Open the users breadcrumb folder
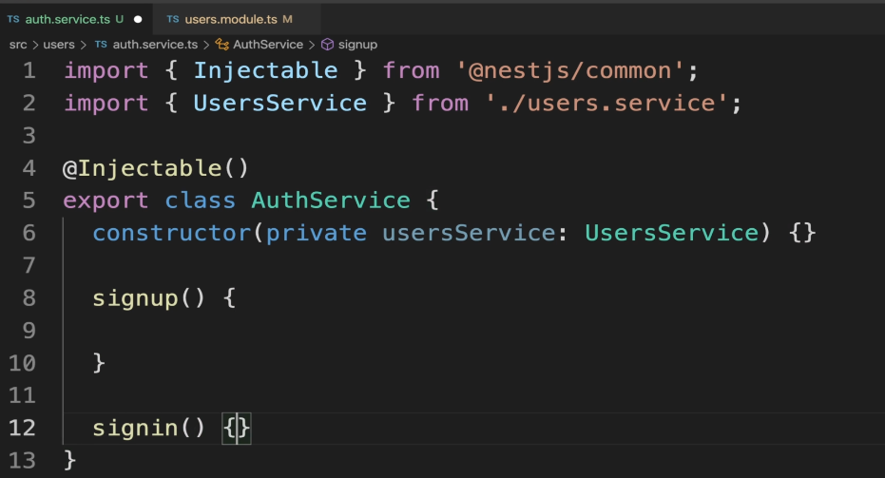 pos(59,45)
